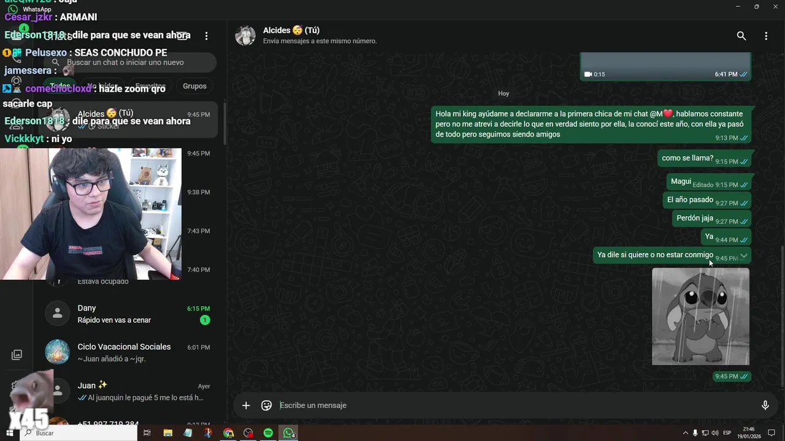The height and width of the screenshot is (441, 785).
Task: Click the Dany contact avatar
Action: click(57, 313)
